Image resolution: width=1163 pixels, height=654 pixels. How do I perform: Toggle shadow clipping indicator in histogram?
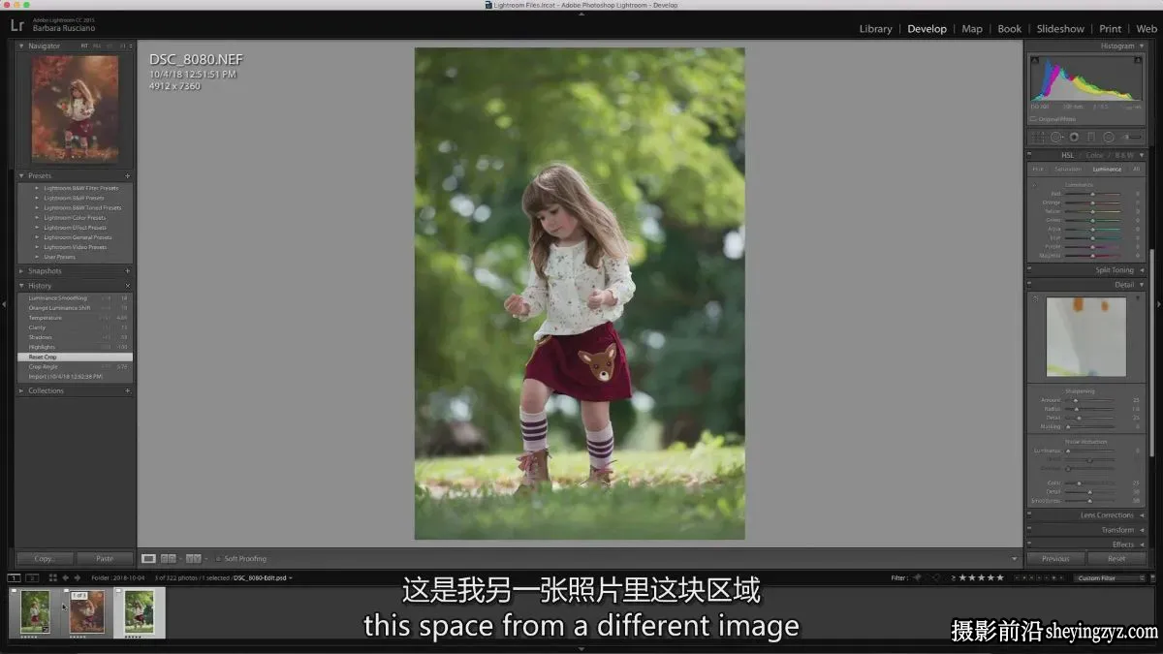[1033, 58]
